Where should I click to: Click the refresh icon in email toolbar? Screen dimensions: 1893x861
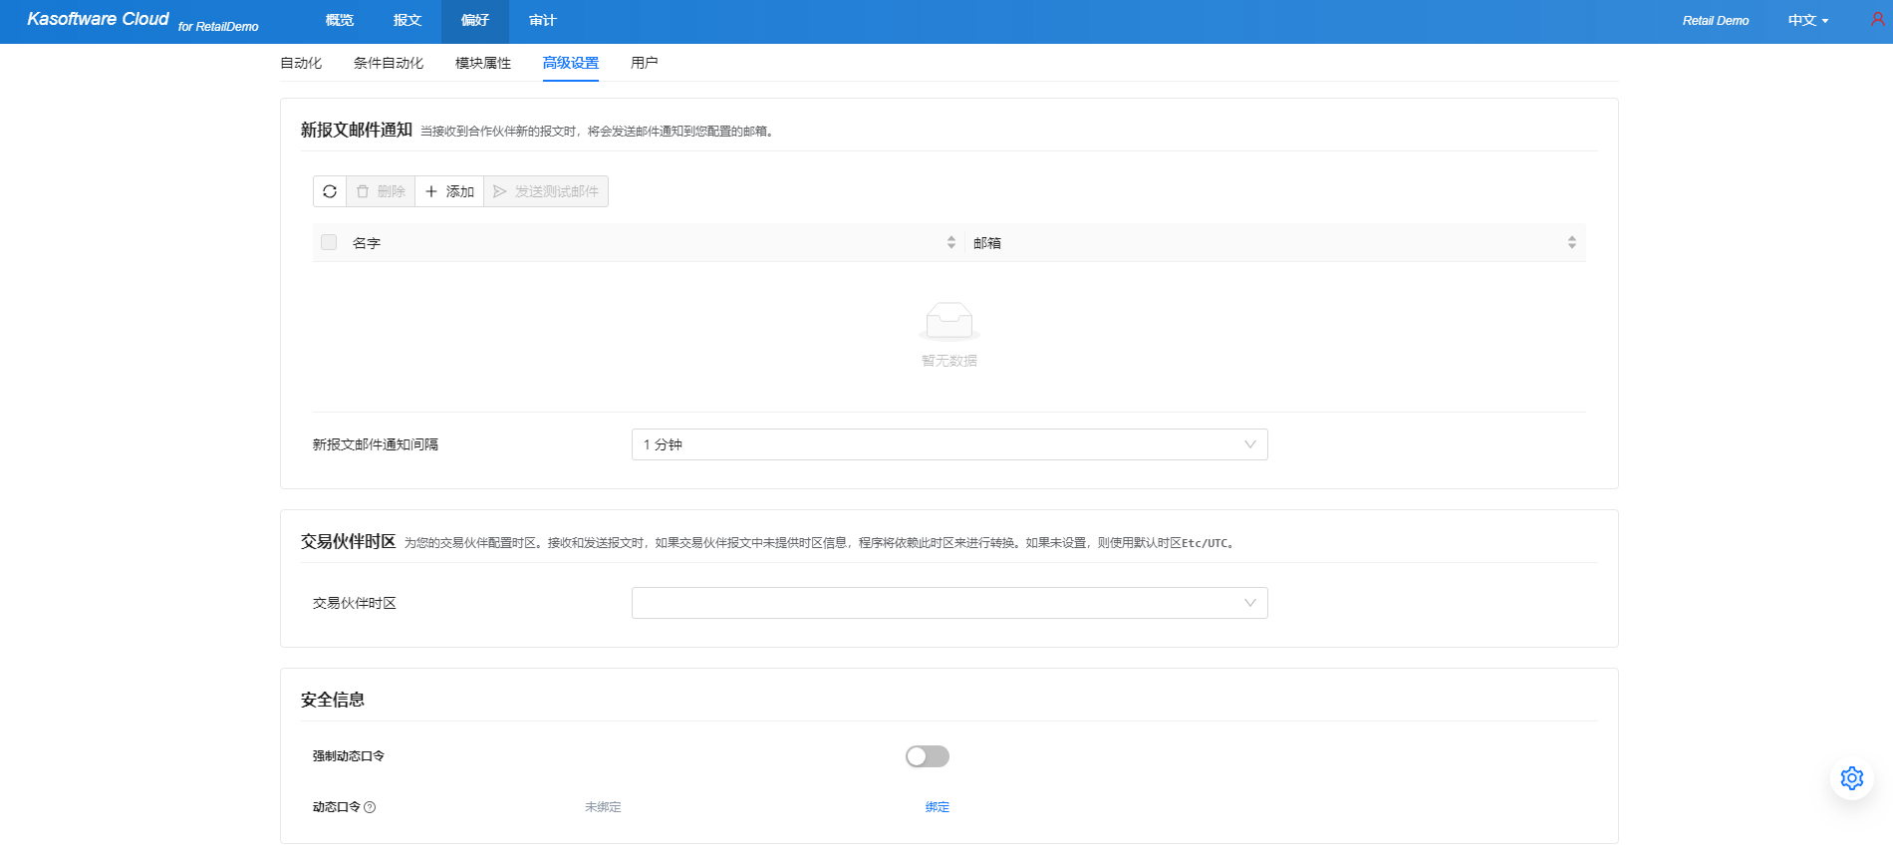click(x=330, y=191)
